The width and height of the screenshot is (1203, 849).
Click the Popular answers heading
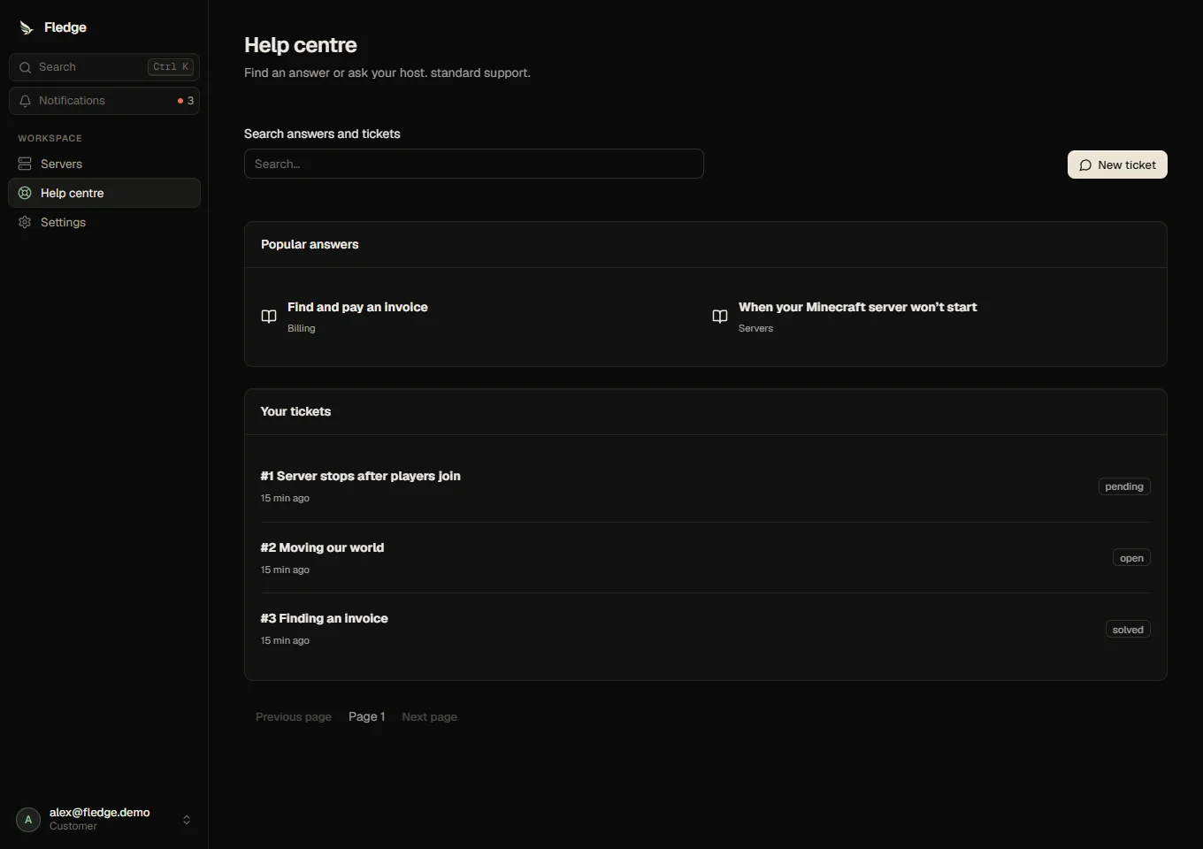(310, 244)
